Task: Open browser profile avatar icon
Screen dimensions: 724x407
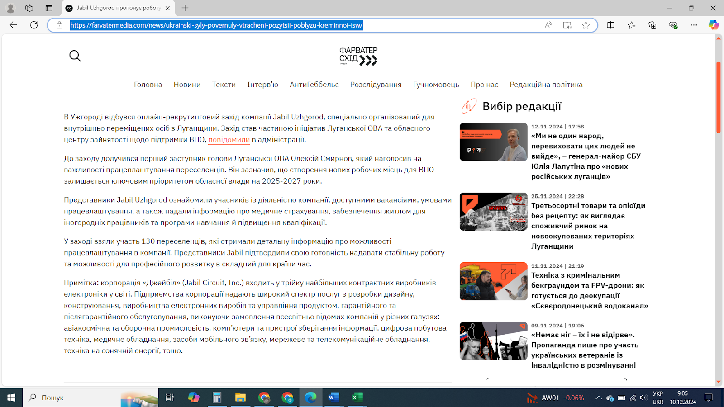Action: [10, 8]
